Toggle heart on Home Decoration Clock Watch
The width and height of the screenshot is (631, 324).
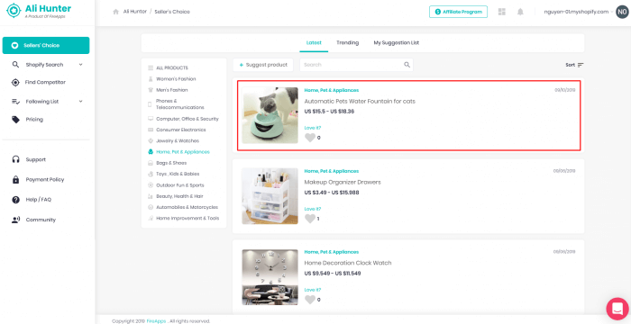[310, 300]
